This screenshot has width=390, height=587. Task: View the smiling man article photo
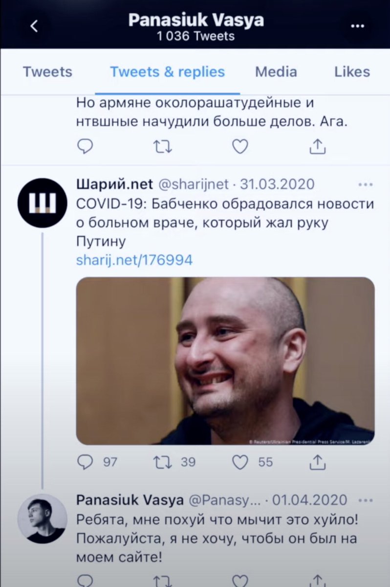pyautogui.click(x=225, y=361)
